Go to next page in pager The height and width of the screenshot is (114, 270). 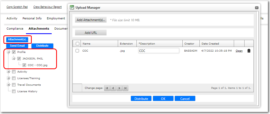(x=119, y=88)
